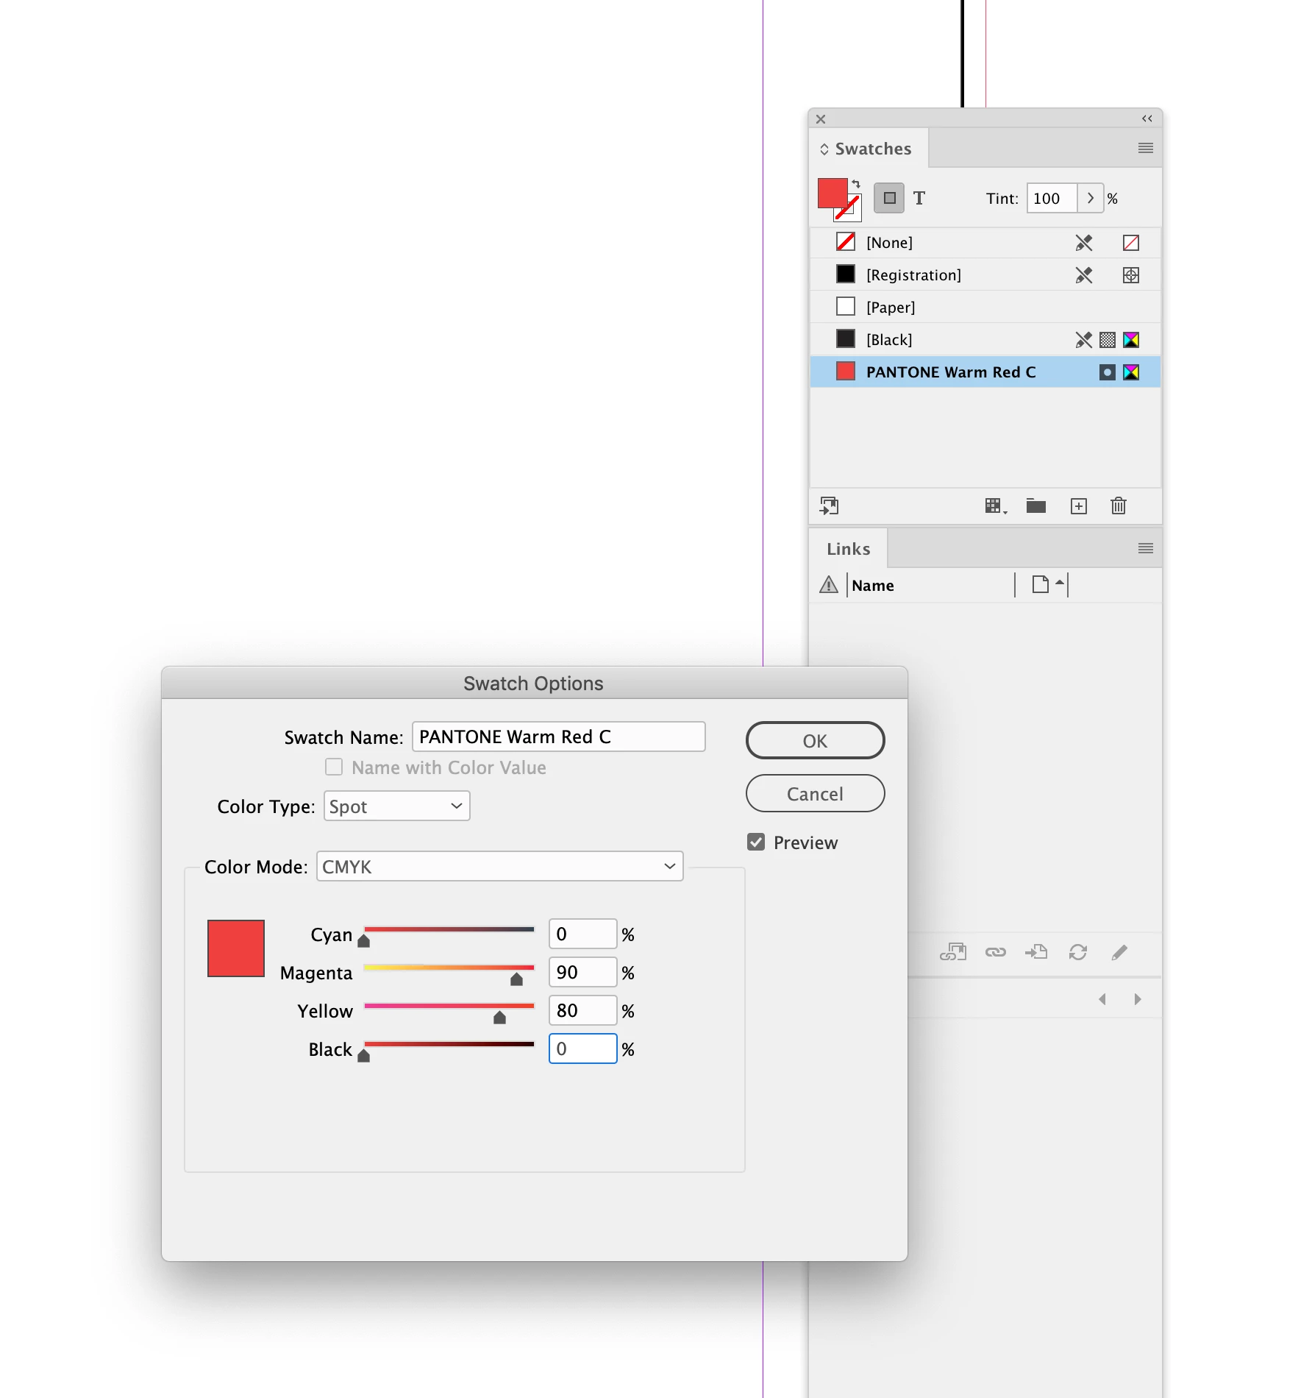Select Formatting affects container icon

(889, 198)
